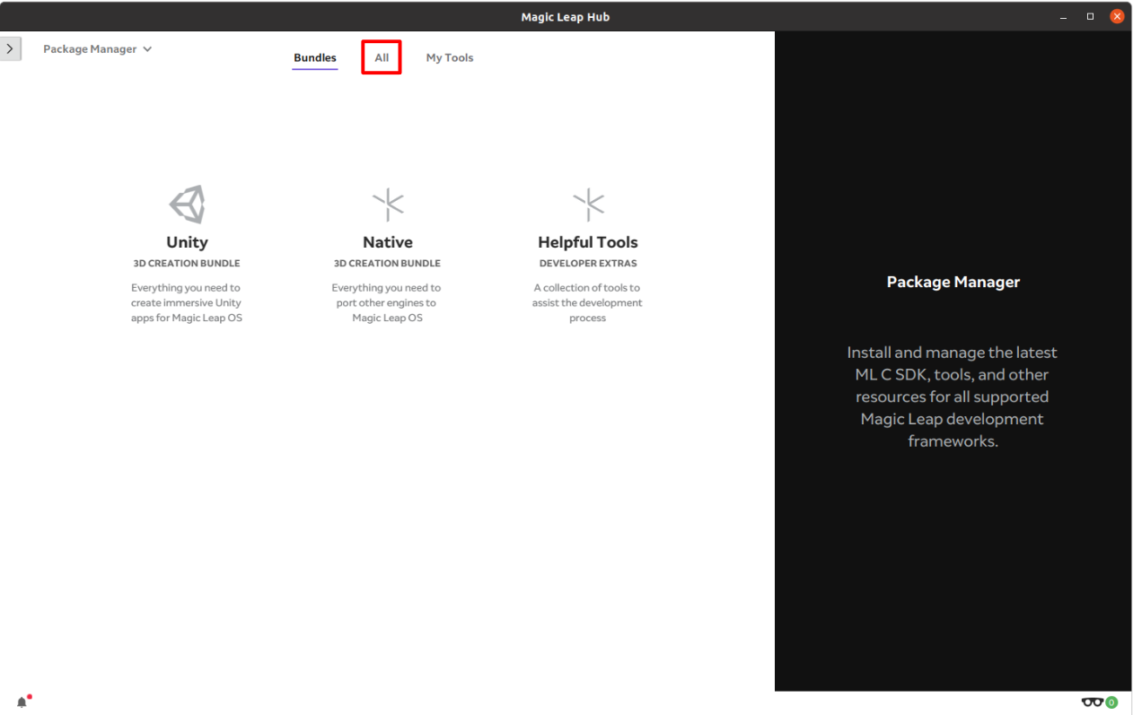Click the green zero device counter badge
The image size is (1133, 715).
click(1112, 702)
